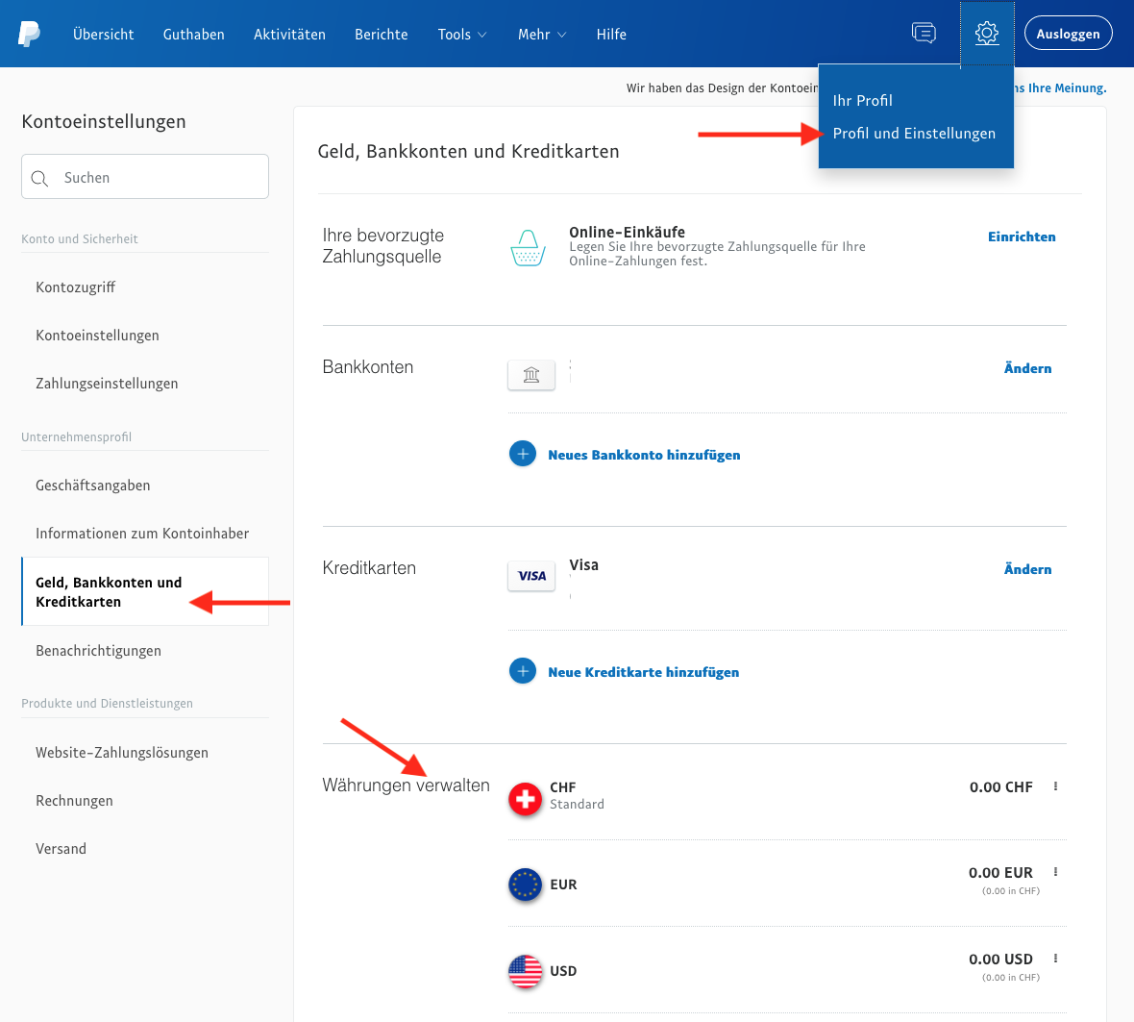
Task: Click the Ausloggen button
Action: tap(1068, 32)
